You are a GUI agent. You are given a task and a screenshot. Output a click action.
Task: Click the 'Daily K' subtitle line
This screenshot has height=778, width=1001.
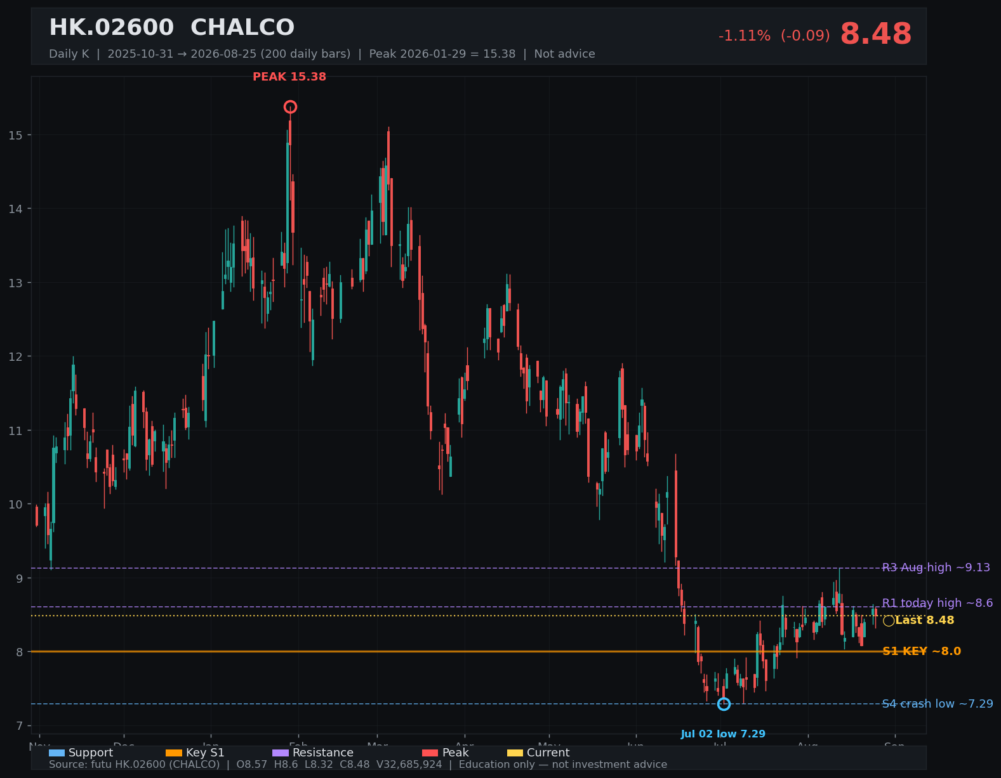pyautogui.click(x=322, y=54)
